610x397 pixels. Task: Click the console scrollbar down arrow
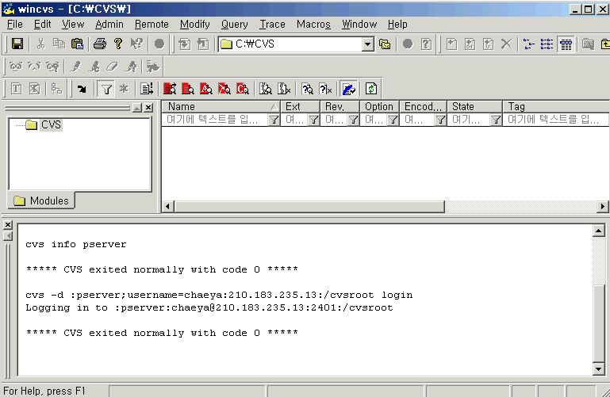pyautogui.click(x=600, y=369)
